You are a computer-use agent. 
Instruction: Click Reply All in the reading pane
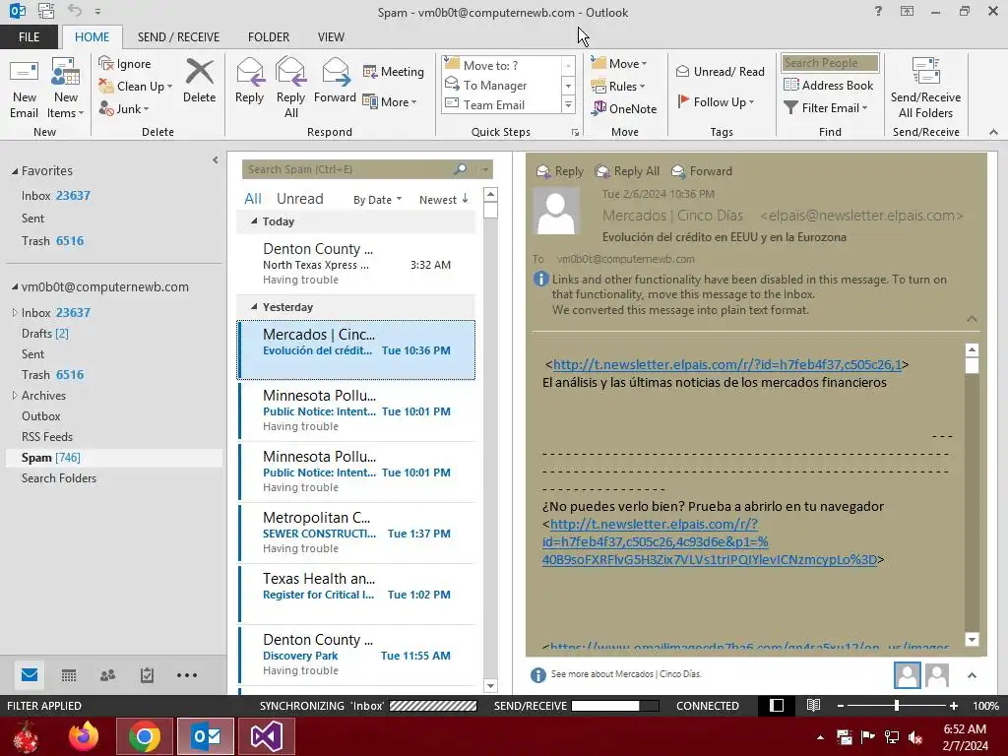coord(627,171)
